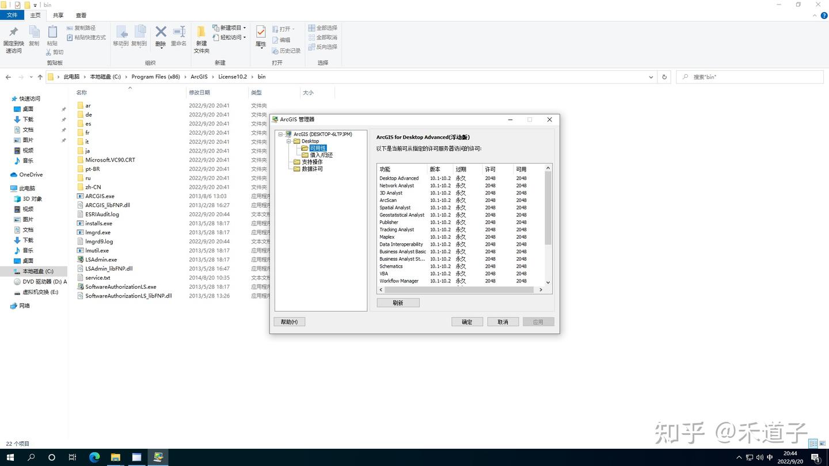Open the address bar dropdown chevron

[651, 77]
